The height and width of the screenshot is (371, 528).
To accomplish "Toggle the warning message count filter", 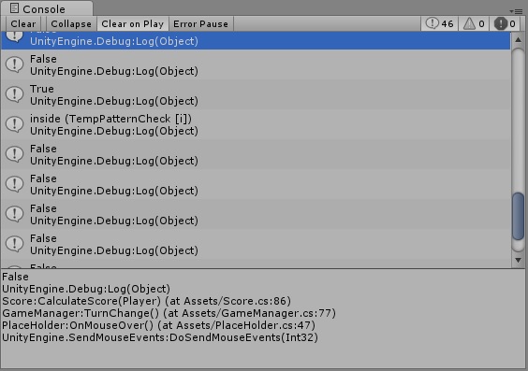I will point(473,24).
